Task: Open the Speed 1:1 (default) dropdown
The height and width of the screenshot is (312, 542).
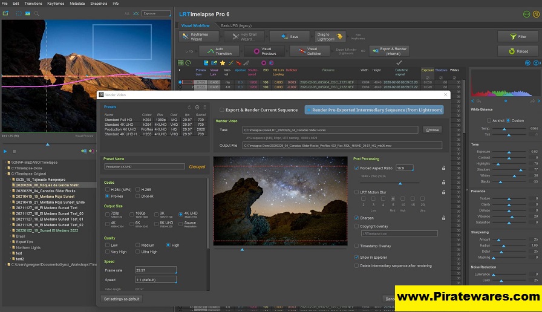Action: pyautogui.click(x=156, y=280)
